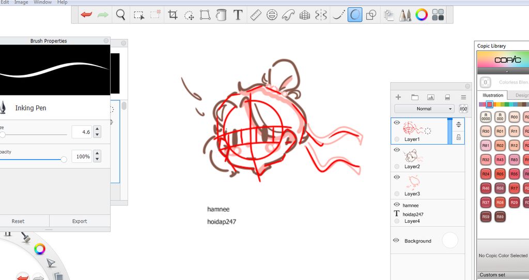Select the Distort transform tool
Image resolution: width=529 pixels, height=280 pixels.
click(x=205, y=15)
